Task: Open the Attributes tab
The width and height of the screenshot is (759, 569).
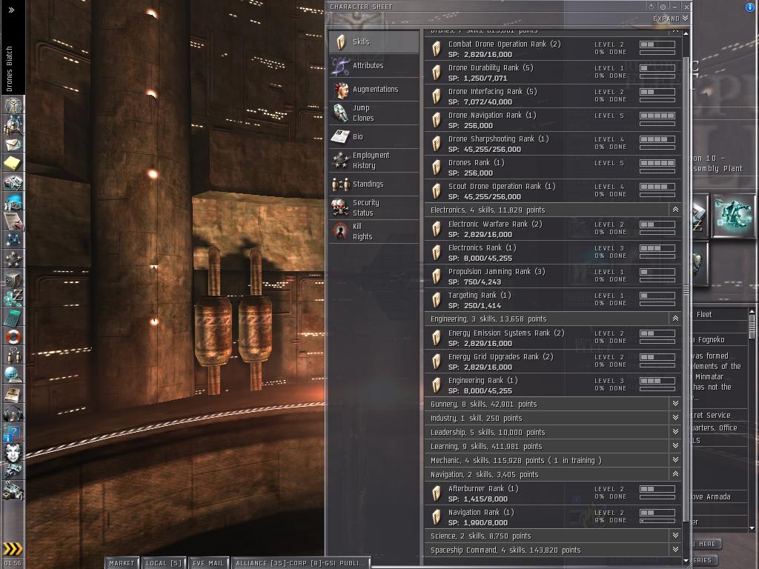Action: (x=374, y=66)
